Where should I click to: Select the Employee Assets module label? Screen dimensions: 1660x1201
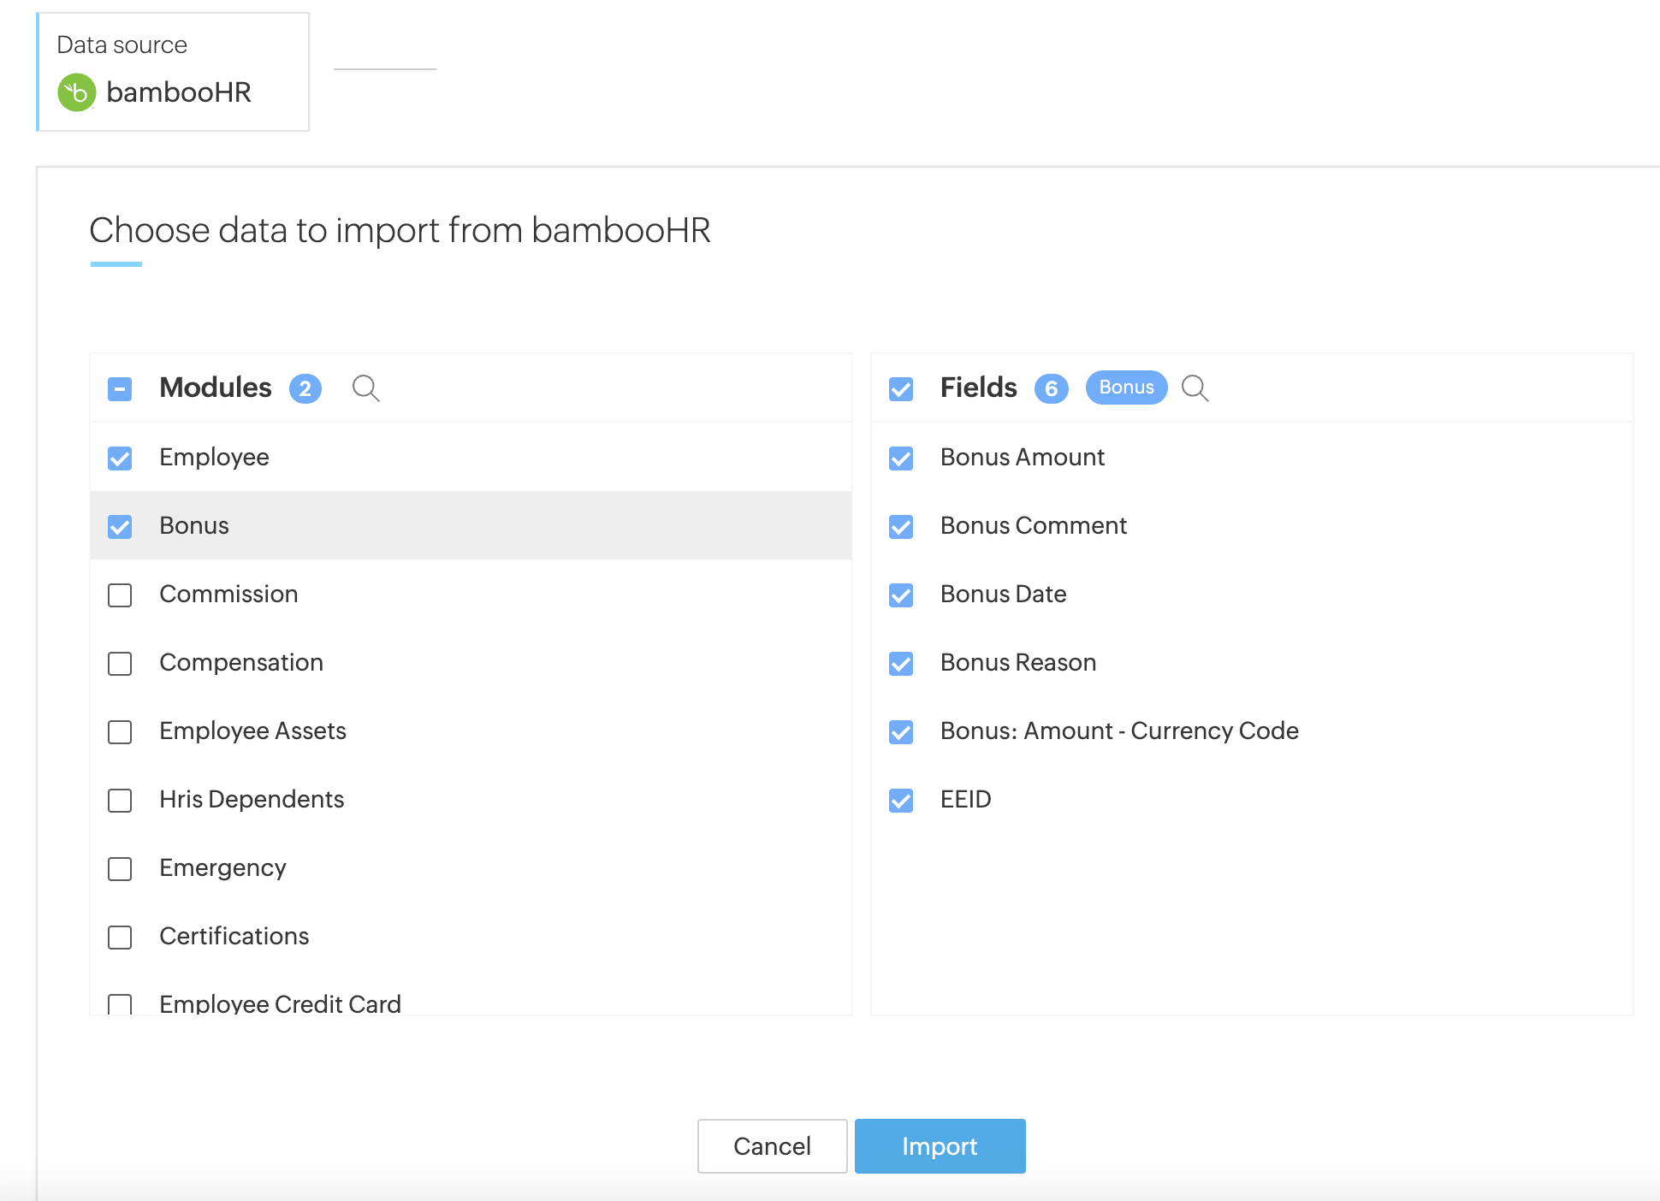pos(252,731)
